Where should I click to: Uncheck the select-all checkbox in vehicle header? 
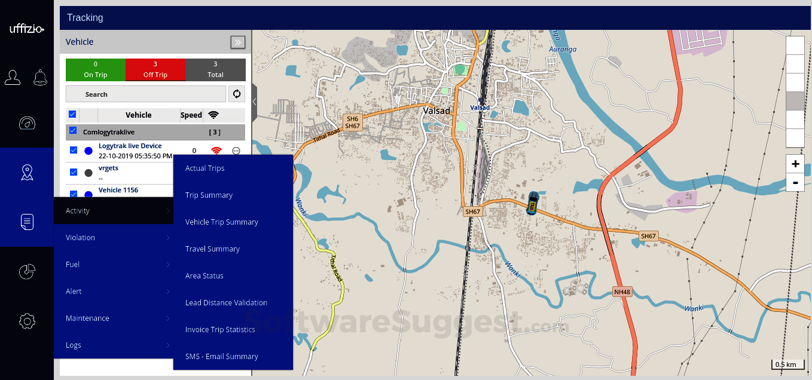coord(72,114)
